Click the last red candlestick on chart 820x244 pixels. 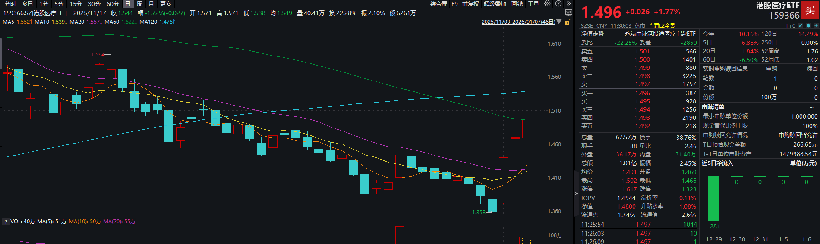(x=527, y=128)
